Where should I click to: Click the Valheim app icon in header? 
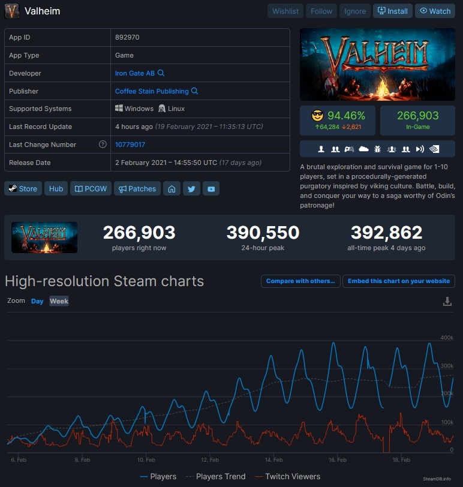coord(12,11)
